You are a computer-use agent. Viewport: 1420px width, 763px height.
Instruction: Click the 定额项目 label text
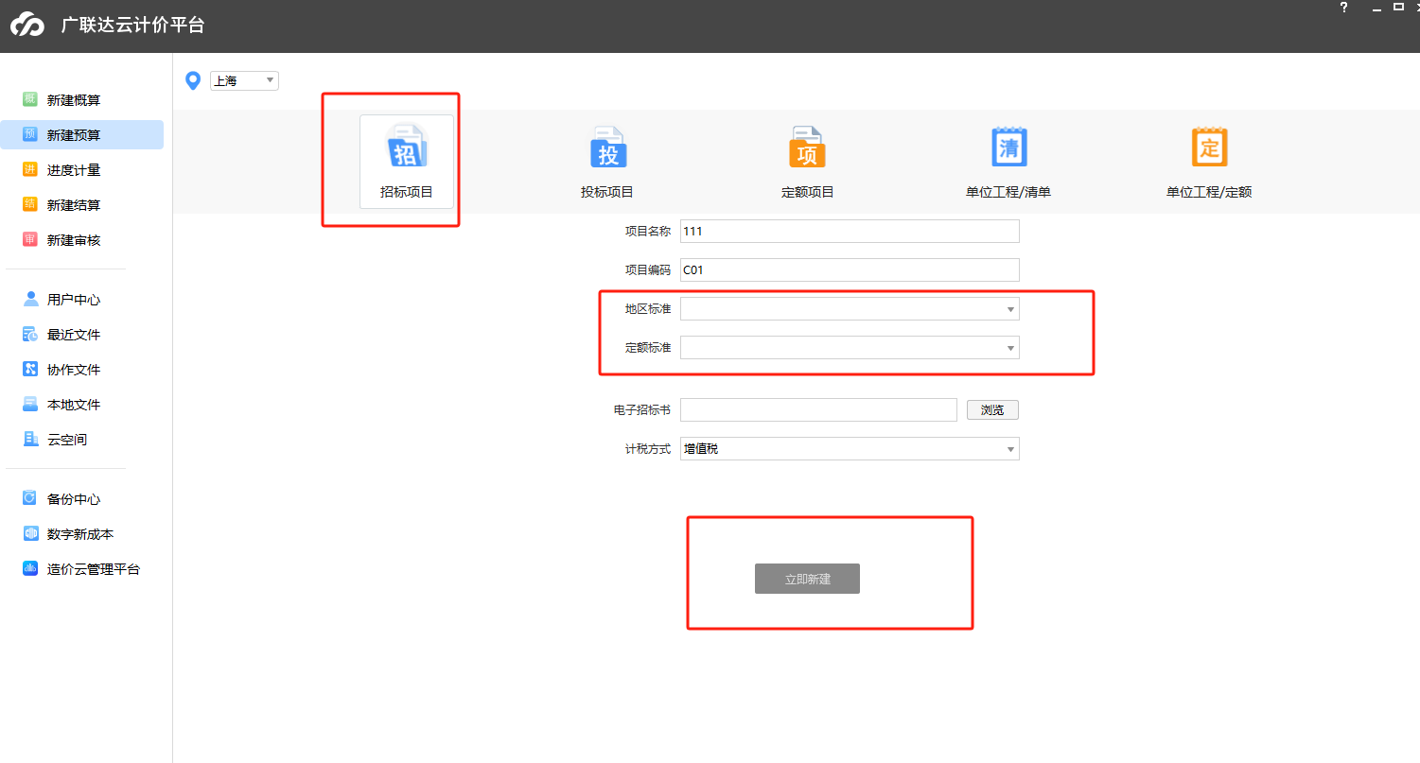807,192
